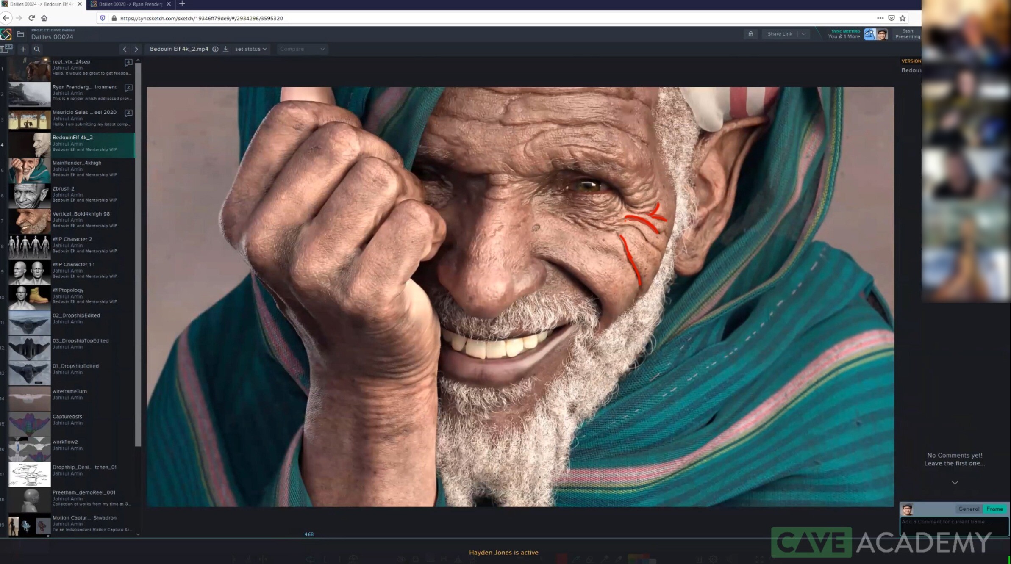Select the 01_DropshipEdited item
Image resolution: width=1011 pixels, height=564 pixels.
pos(71,373)
